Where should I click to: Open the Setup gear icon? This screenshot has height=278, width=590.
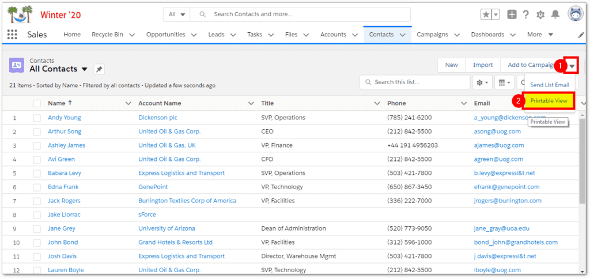[540, 14]
